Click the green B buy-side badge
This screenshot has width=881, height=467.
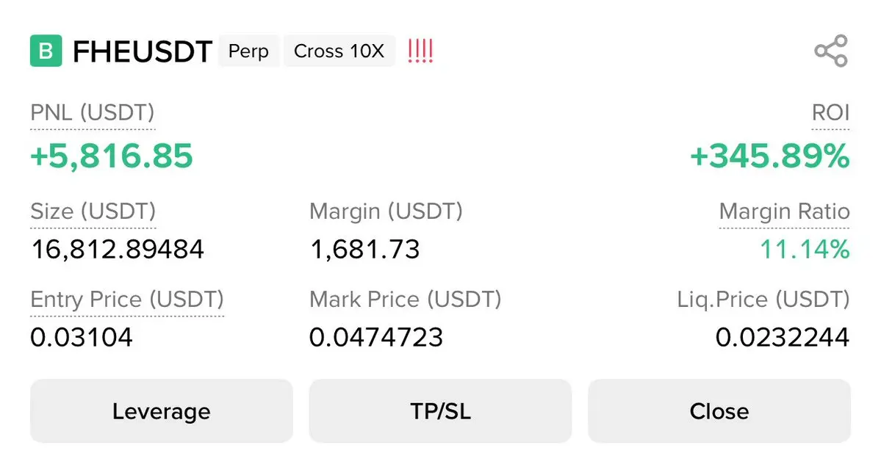(46, 51)
